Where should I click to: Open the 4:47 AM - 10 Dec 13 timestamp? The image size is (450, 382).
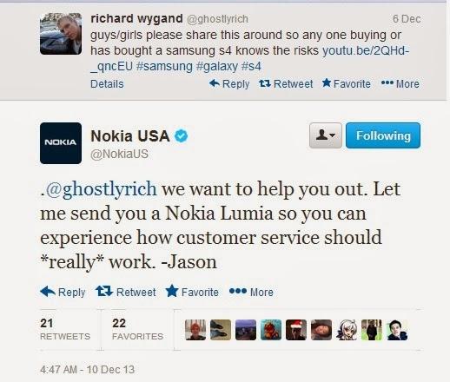tap(87, 369)
